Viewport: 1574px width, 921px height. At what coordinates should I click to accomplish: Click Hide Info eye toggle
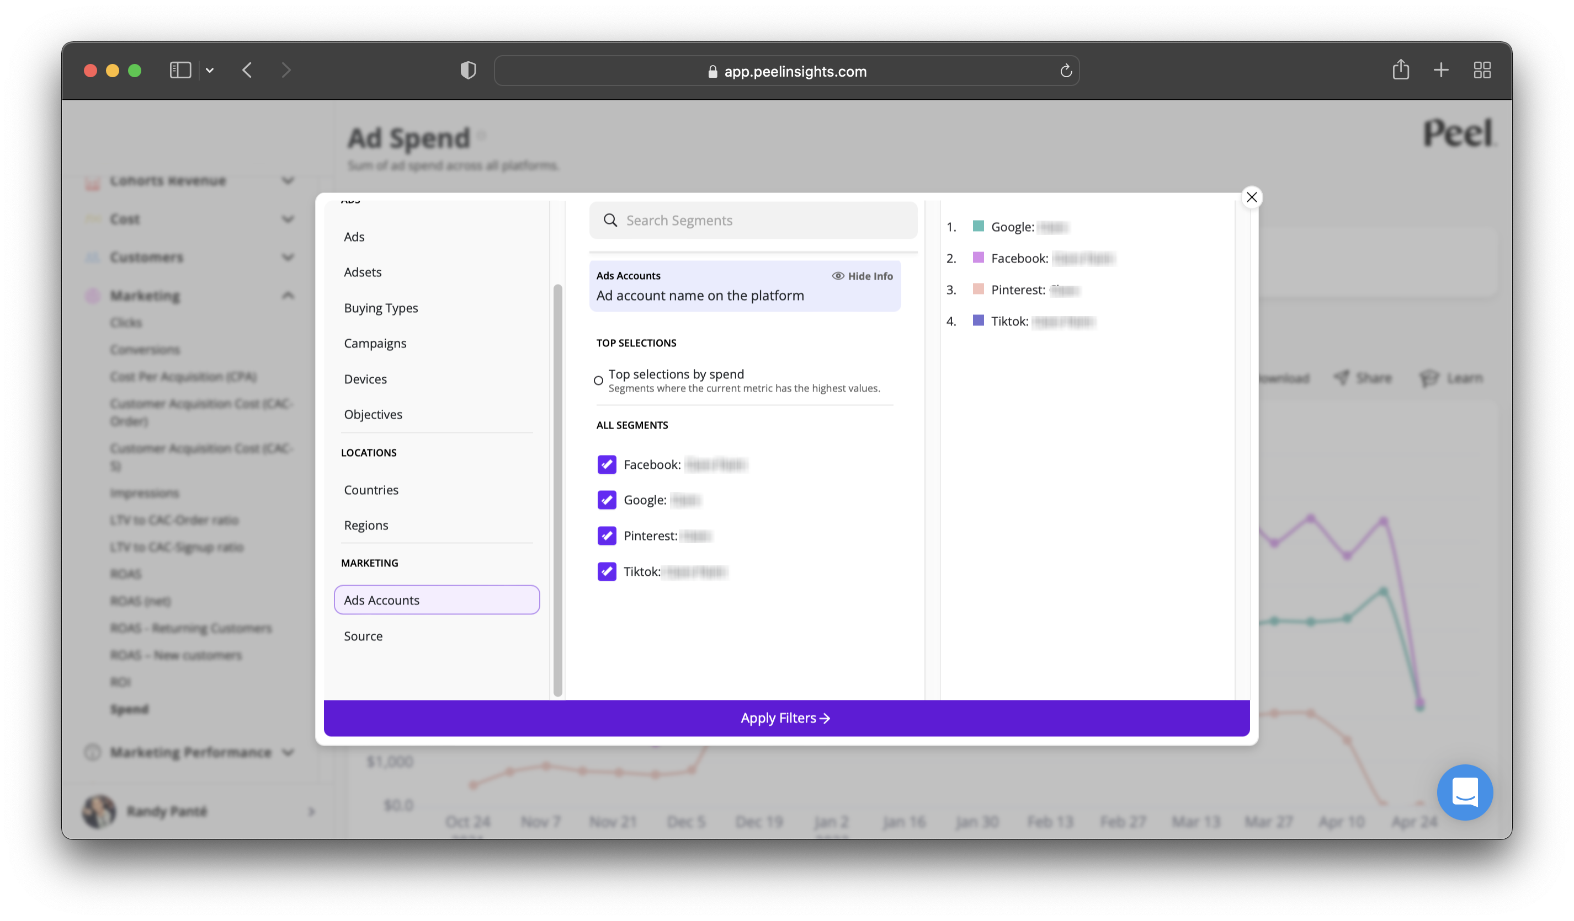click(862, 276)
